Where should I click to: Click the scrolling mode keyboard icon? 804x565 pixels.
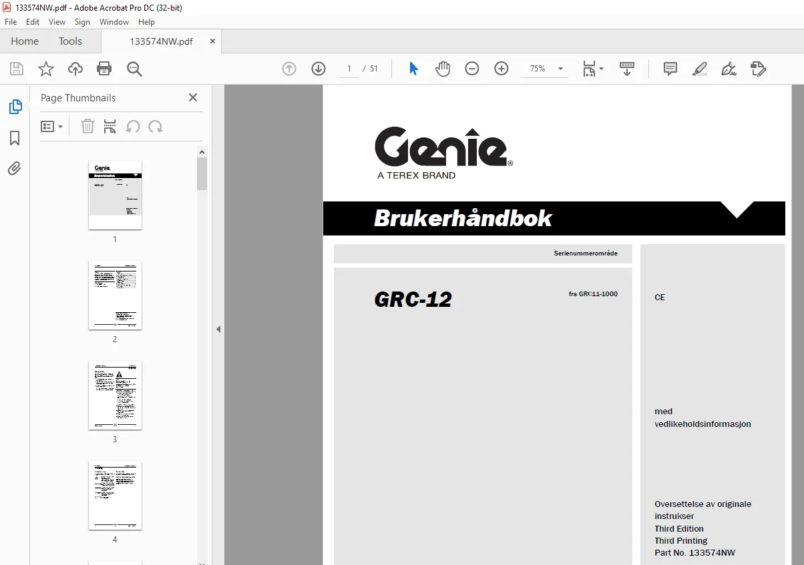coord(627,69)
